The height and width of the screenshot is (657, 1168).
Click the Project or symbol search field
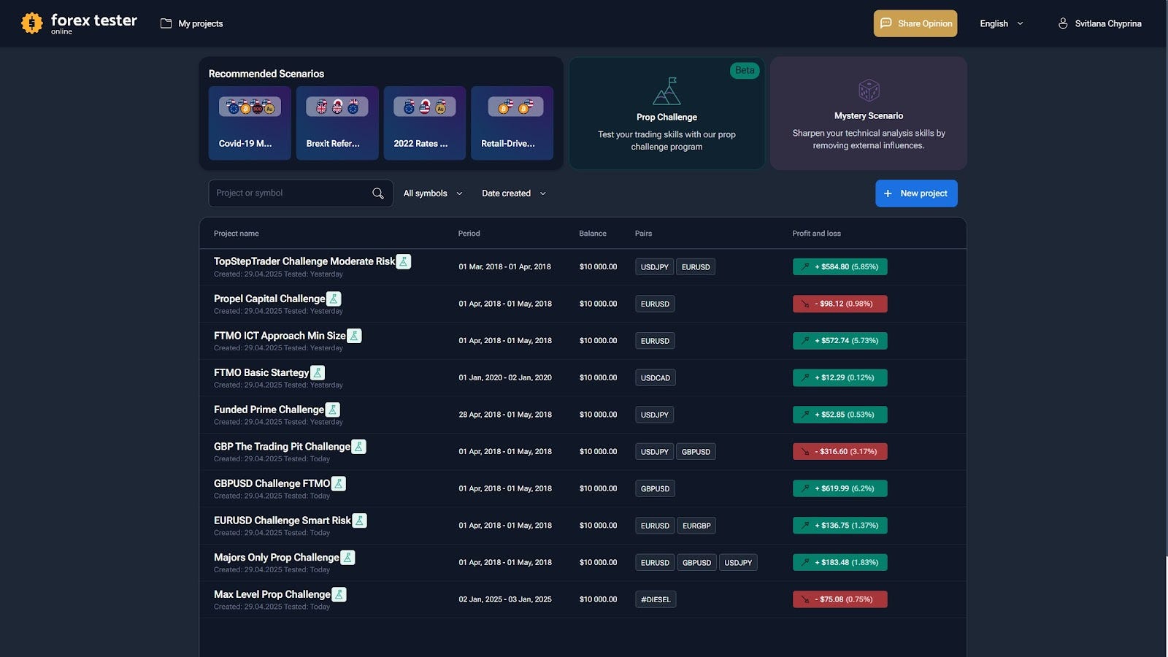[x=301, y=193]
